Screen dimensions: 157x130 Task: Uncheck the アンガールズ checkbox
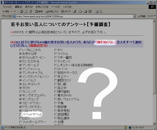tap(21, 65)
